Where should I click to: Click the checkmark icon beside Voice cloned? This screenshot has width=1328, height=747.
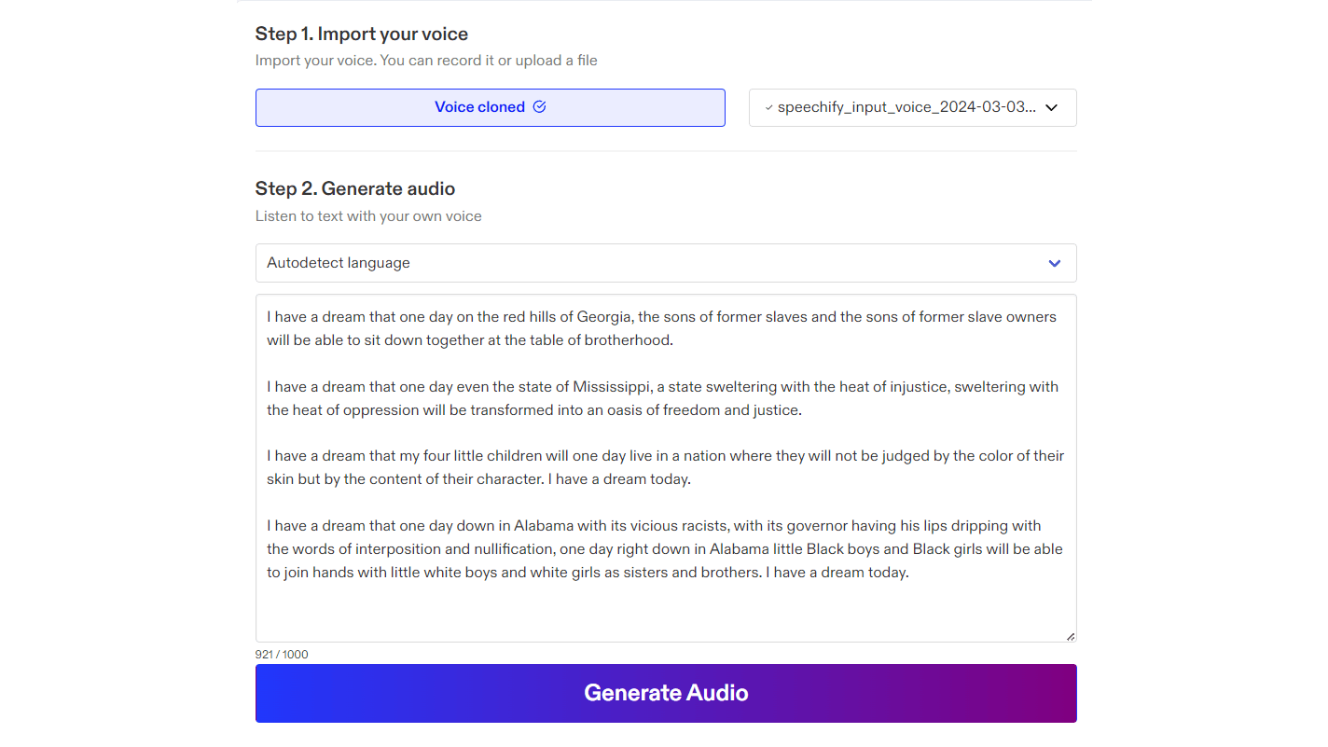pos(539,107)
